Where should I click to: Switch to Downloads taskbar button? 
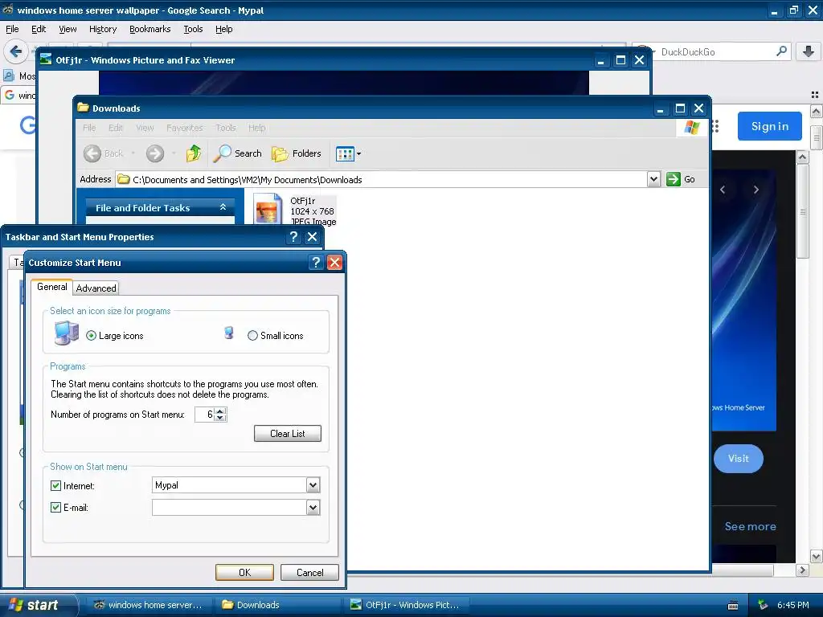279,605
